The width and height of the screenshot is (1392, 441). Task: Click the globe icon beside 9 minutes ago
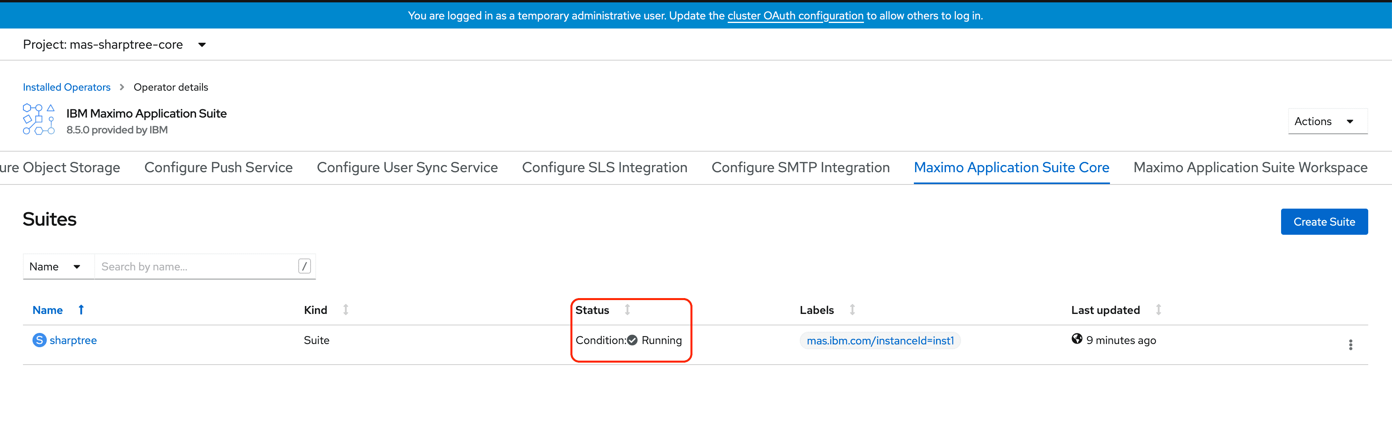pyautogui.click(x=1077, y=339)
